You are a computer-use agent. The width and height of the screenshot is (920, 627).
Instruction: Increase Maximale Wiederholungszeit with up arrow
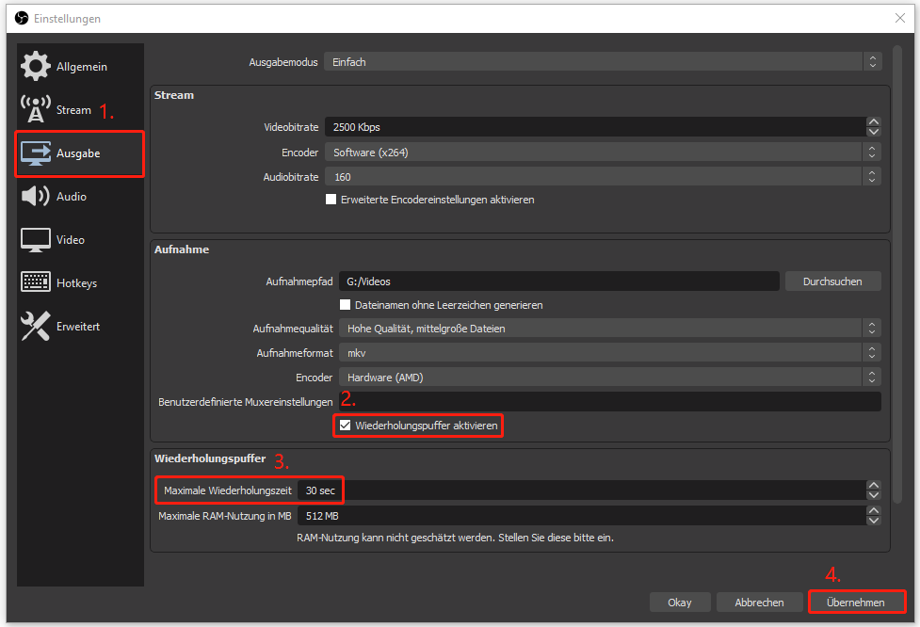pos(874,485)
